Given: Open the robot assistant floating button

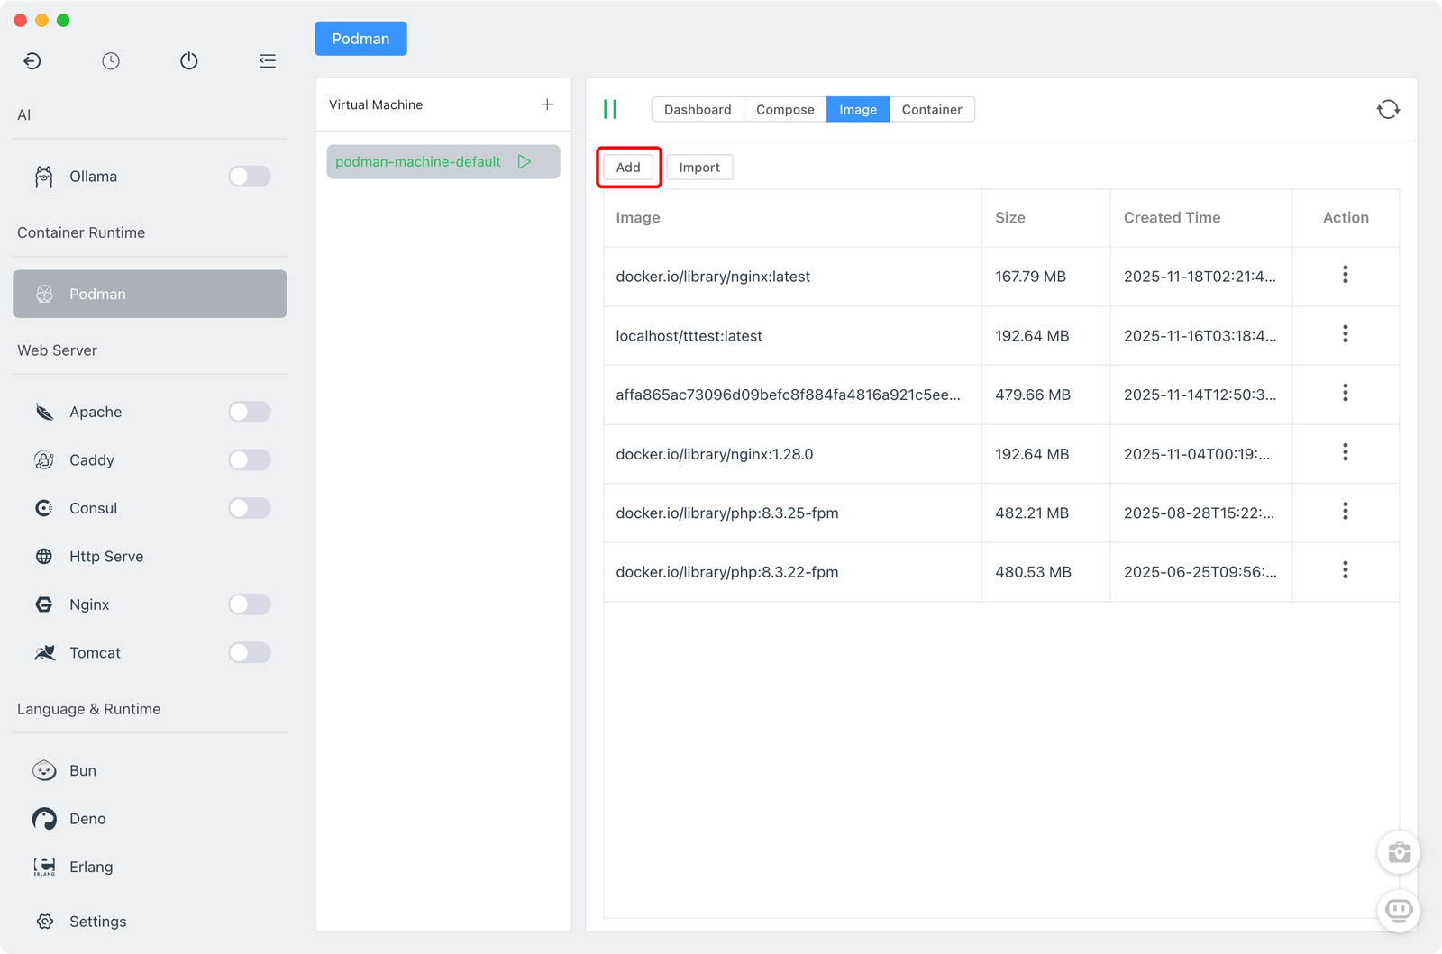Looking at the screenshot, I should coord(1399,911).
